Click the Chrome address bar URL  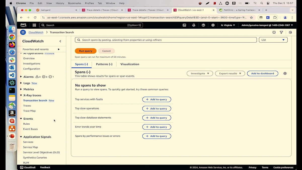point(147,17)
